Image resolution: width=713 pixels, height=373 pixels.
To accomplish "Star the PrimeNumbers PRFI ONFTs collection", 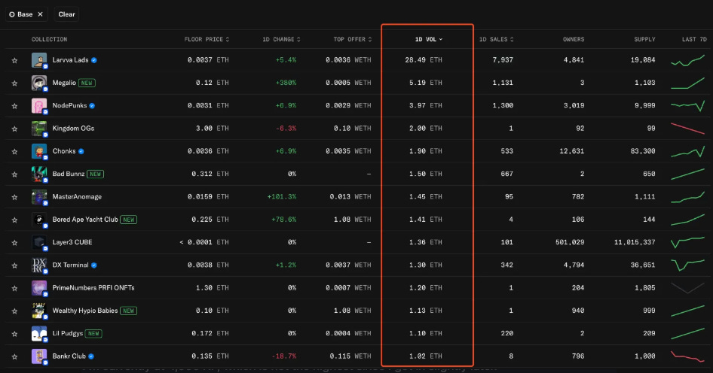I will [14, 288].
